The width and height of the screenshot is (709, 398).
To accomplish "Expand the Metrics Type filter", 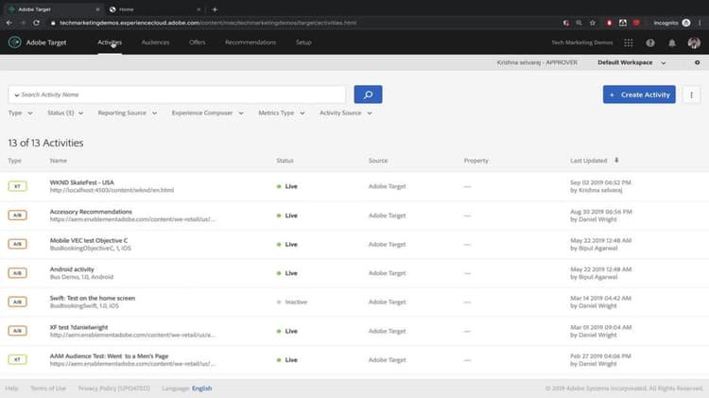I will tap(282, 113).
